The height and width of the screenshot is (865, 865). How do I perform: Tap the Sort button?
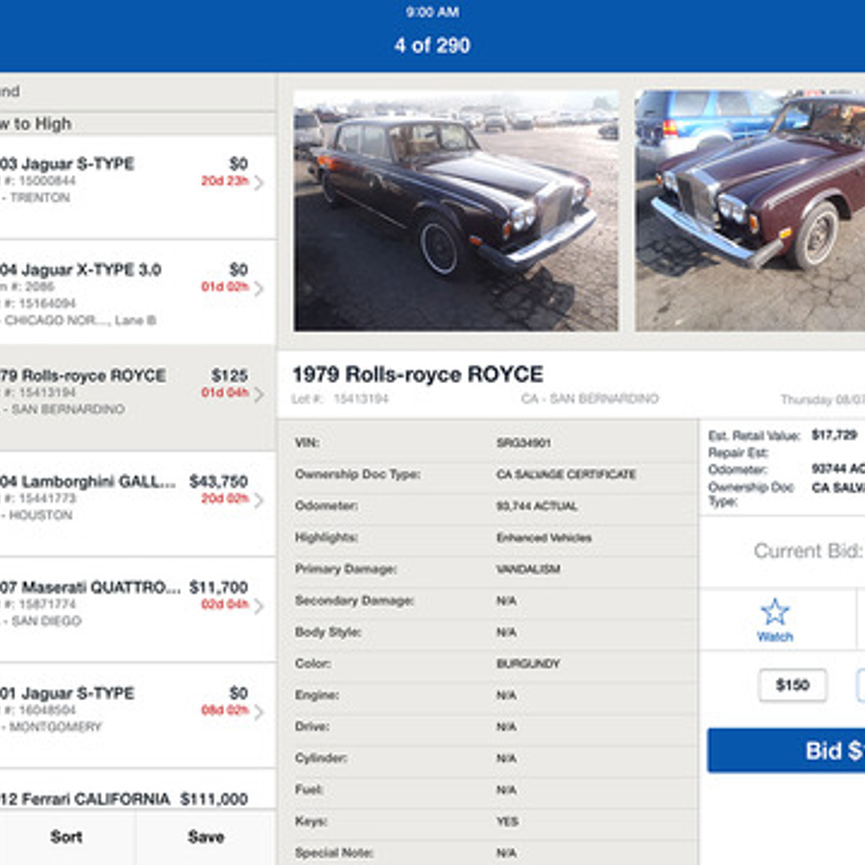click(x=66, y=837)
